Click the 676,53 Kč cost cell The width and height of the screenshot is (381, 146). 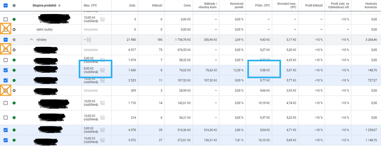[184, 50]
